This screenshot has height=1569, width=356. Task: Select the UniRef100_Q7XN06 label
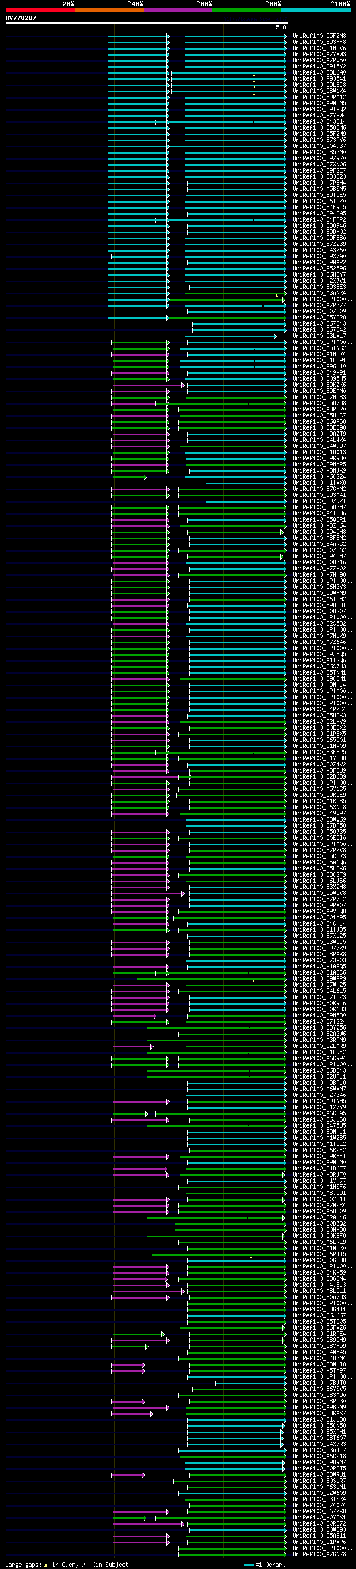click(319, 164)
